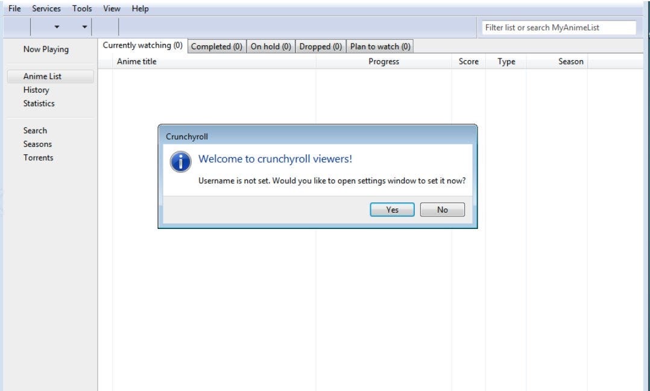The image size is (650, 391).
Task: Click the Filter list or search MyAnimeList field
Action: coord(558,28)
